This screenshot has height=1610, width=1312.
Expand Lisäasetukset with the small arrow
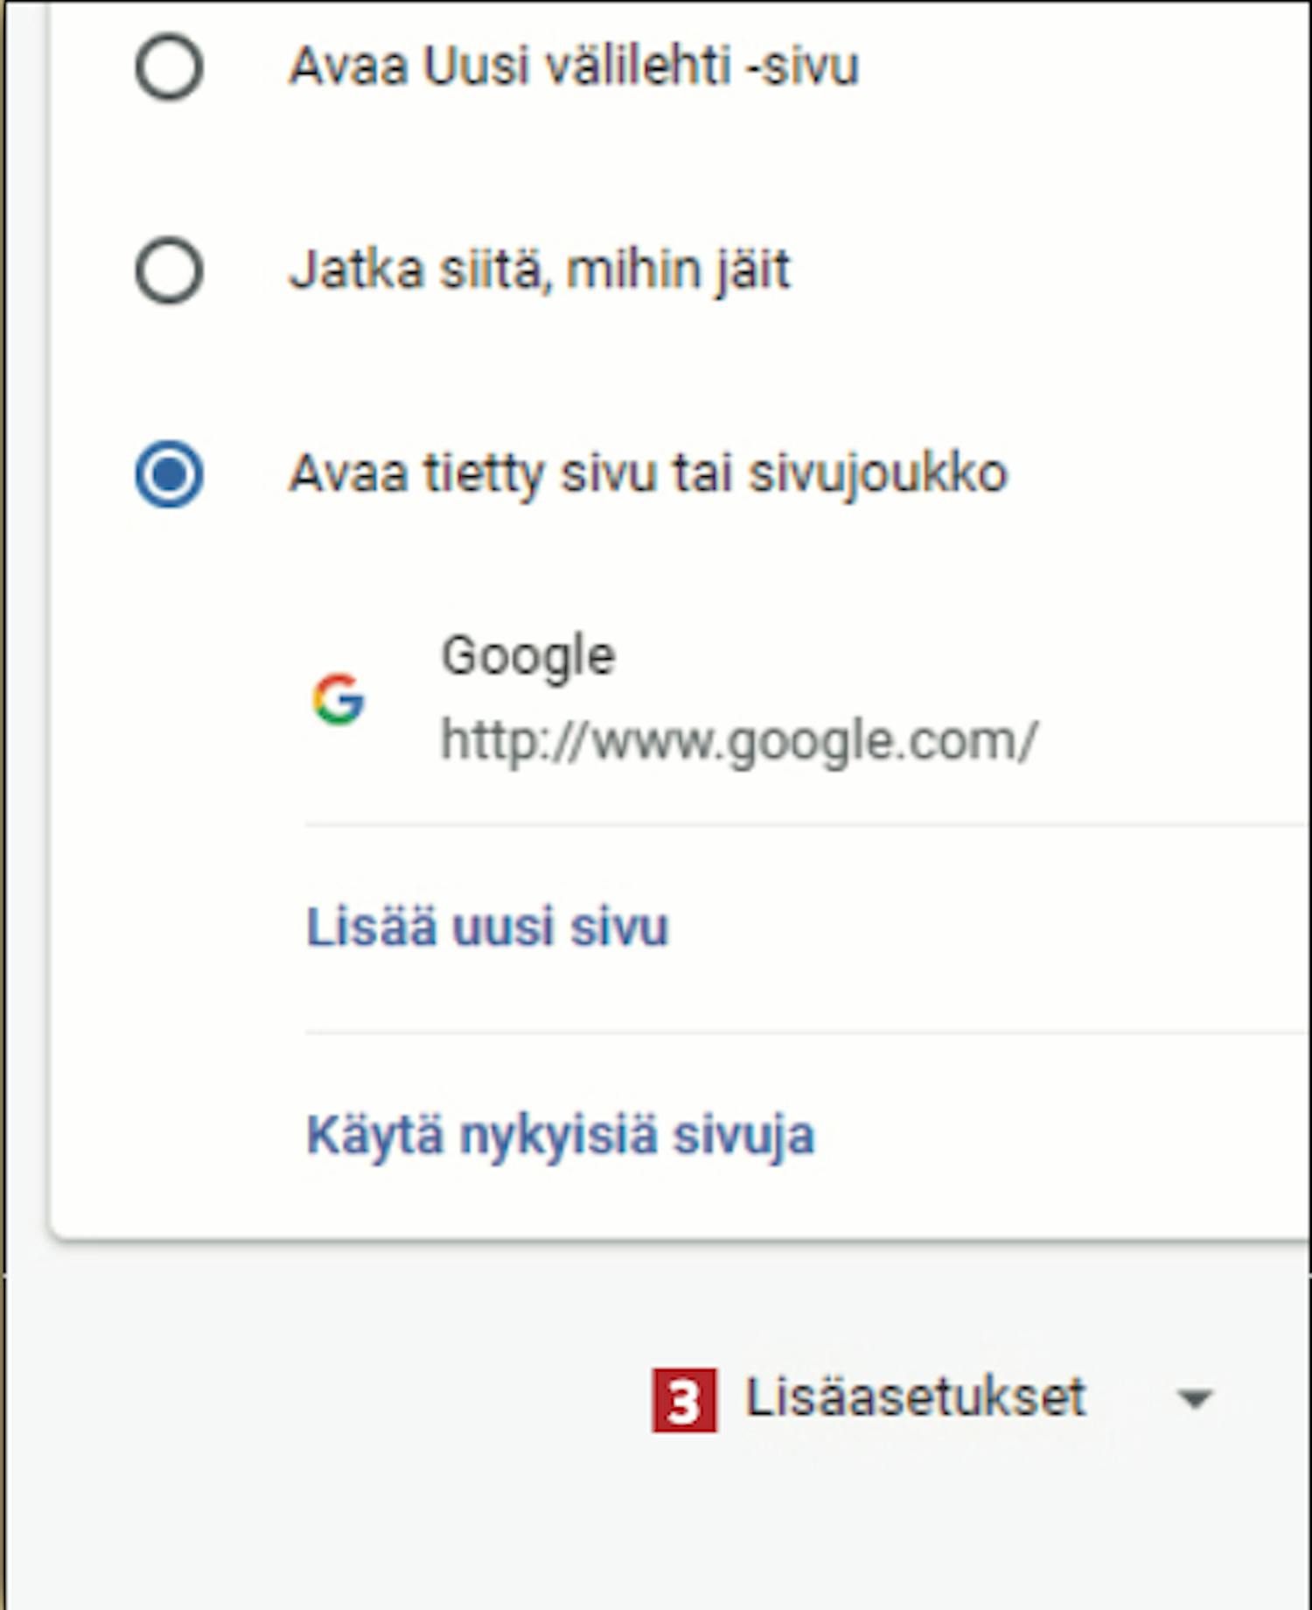pyautogui.click(x=1195, y=1399)
